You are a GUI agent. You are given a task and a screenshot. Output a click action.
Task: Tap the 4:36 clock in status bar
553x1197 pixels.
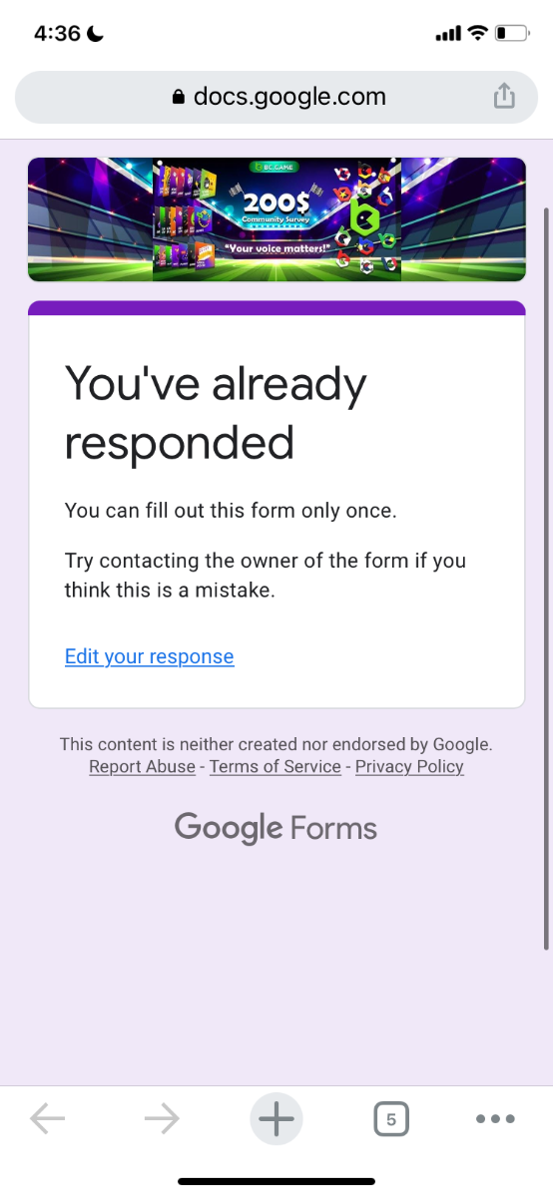tap(57, 33)
